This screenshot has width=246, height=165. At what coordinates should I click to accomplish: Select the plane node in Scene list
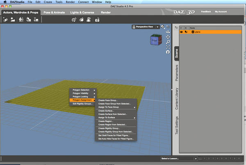coord(210,32)
